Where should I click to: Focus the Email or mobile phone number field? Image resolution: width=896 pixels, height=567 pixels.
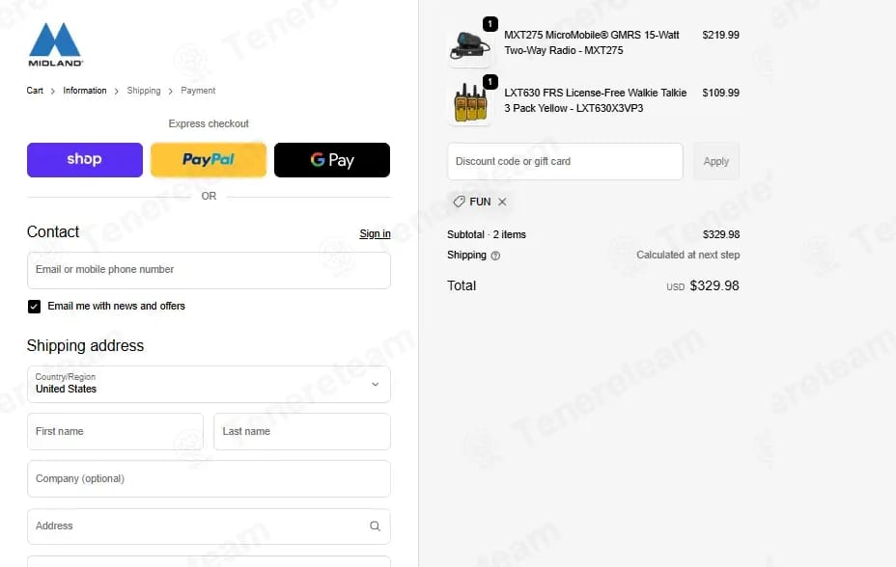[209, 270]
